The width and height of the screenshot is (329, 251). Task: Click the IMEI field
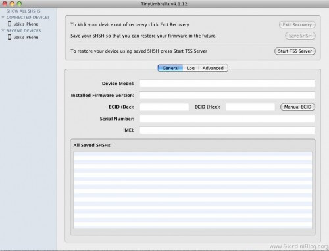tap(227, 130)
